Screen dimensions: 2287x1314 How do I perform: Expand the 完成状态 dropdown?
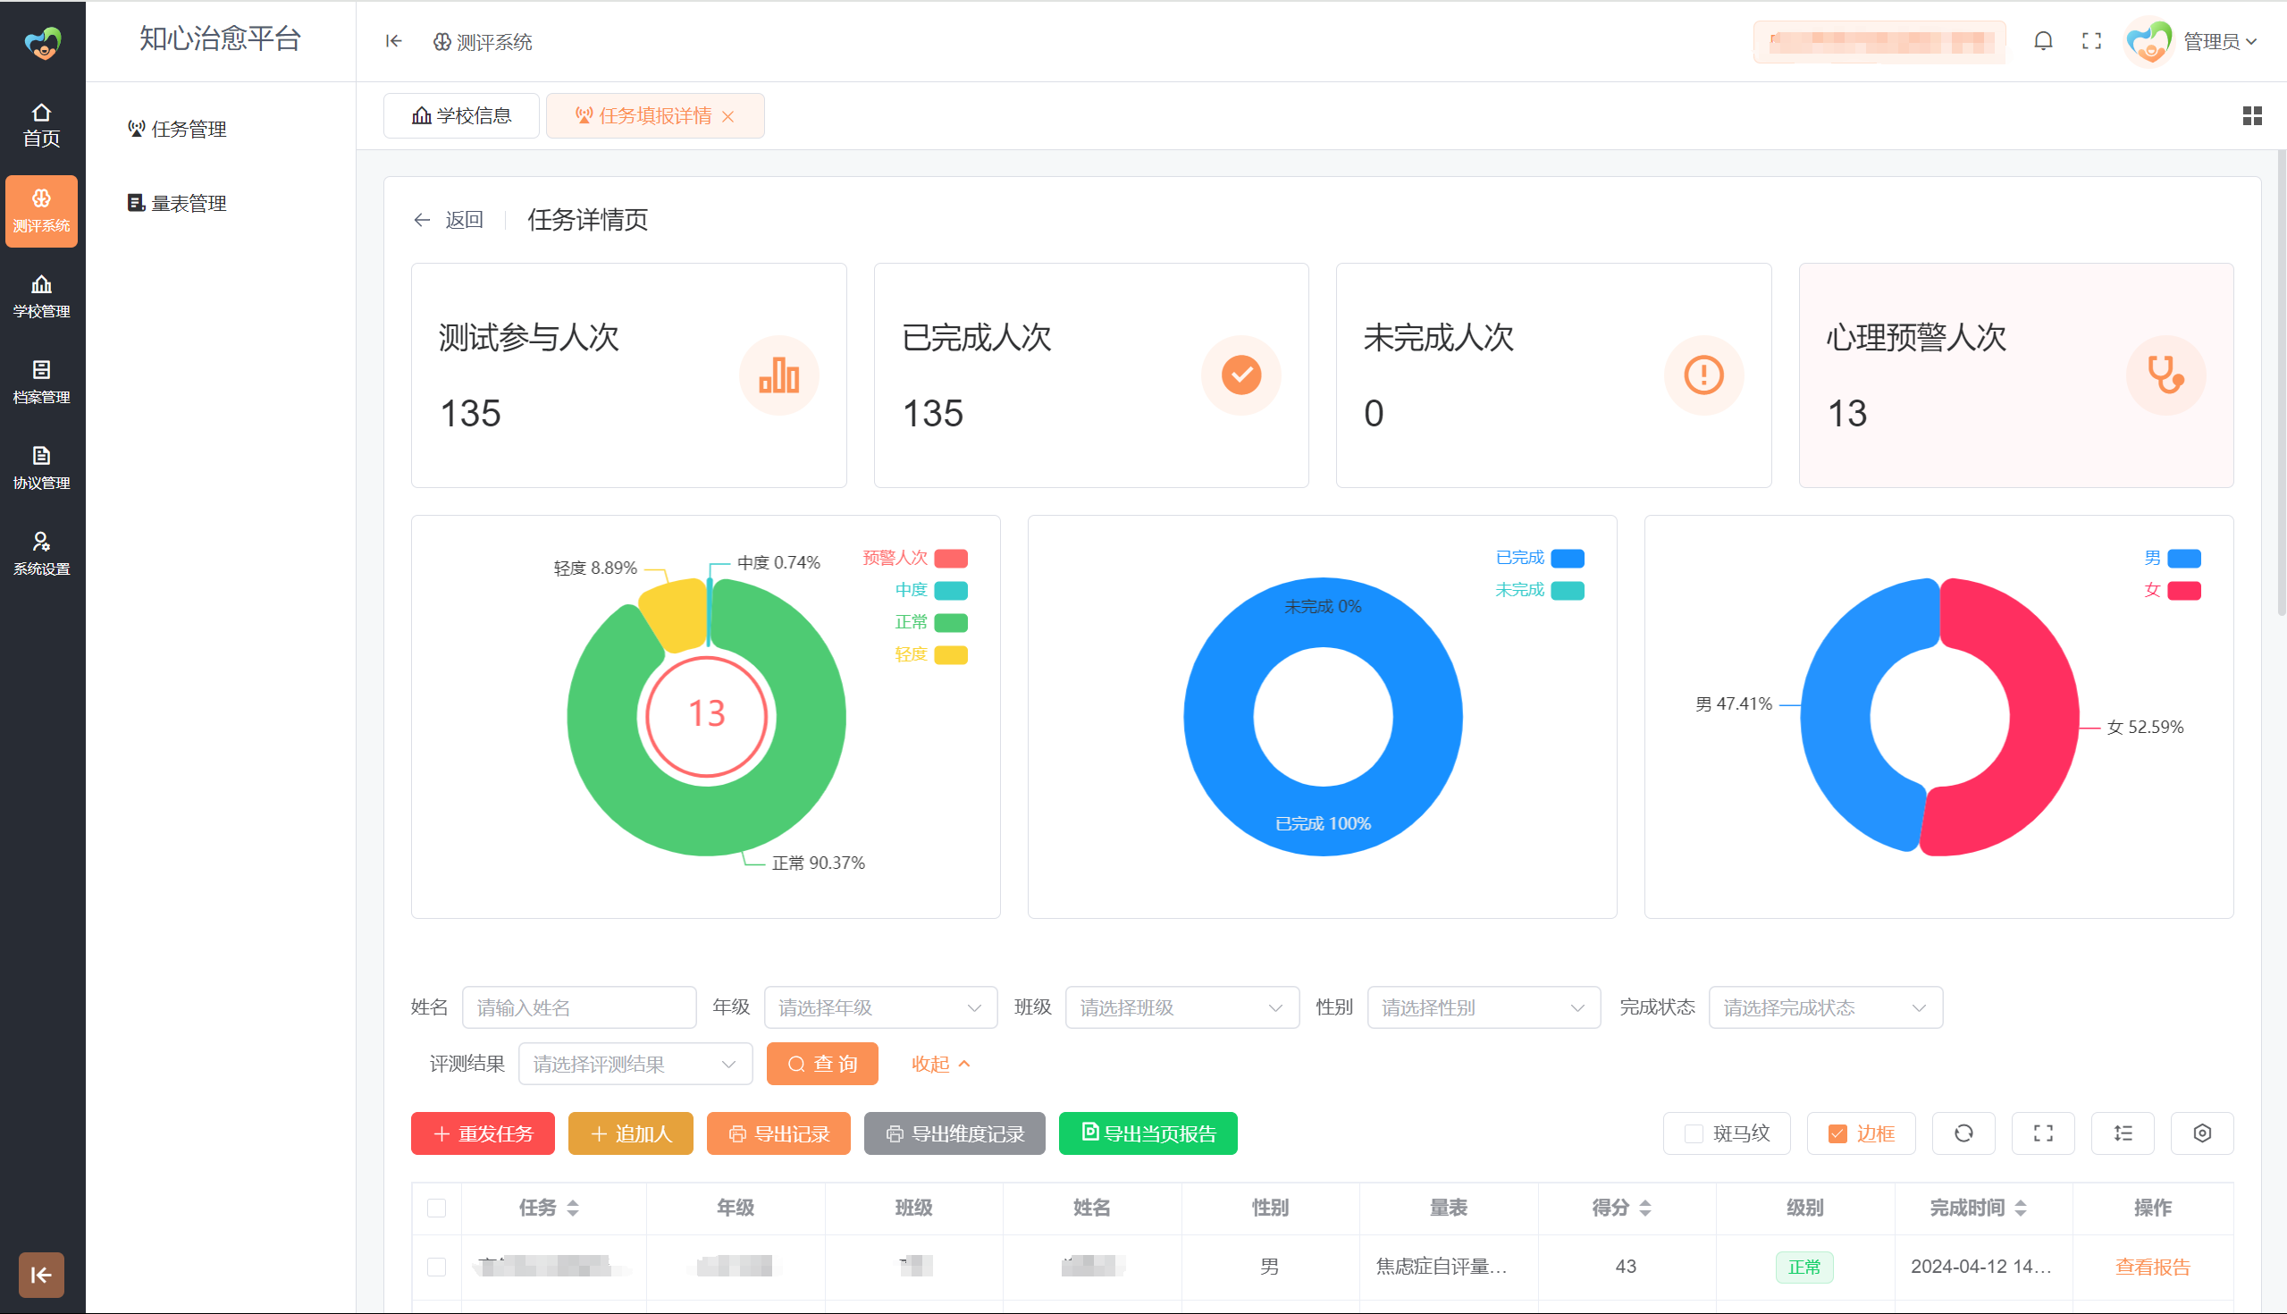[x=1824, y=1007]
